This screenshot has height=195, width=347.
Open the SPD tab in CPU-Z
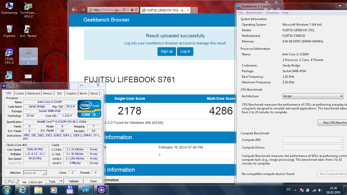pos(59,93)
